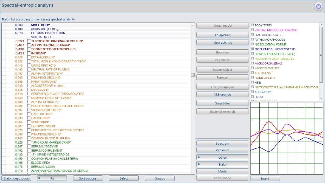Click the Model button
The image size is (325, 183).
point(222,171)
